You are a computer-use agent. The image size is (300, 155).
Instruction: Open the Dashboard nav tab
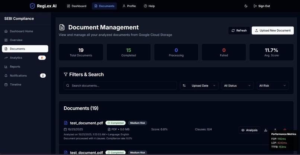77,6
